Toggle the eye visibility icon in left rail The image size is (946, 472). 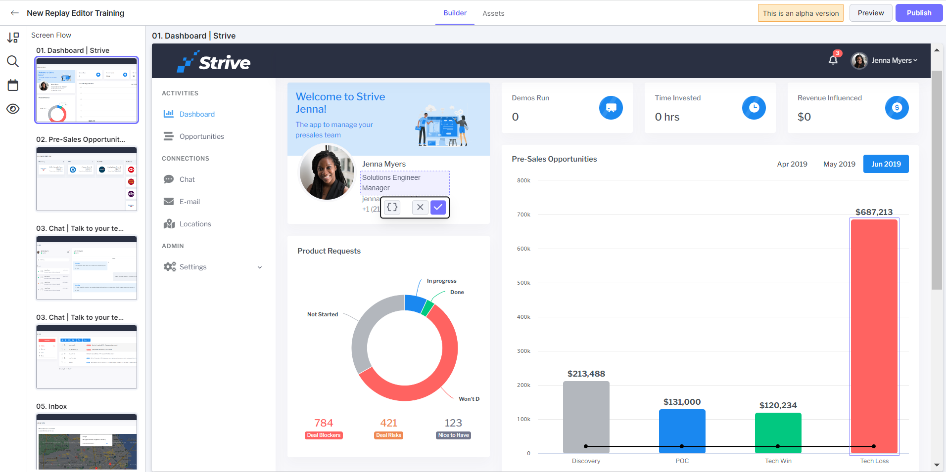(13, 109)
